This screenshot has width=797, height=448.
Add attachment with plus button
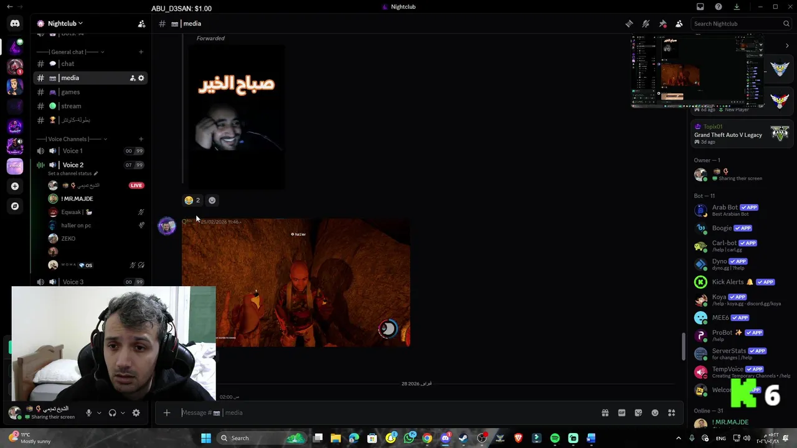[x=167, y=413]
